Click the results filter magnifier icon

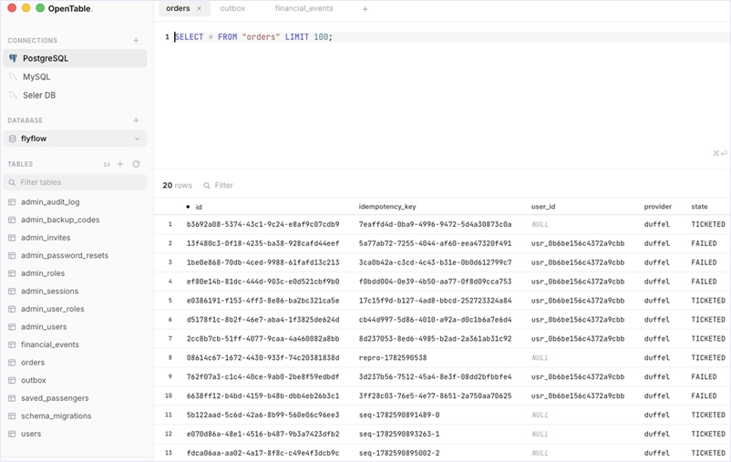coord(207,186)
